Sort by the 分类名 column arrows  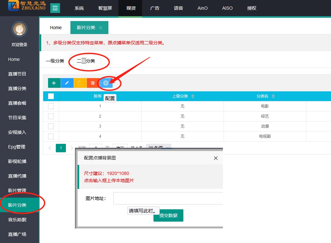click(x=273, y=96)
